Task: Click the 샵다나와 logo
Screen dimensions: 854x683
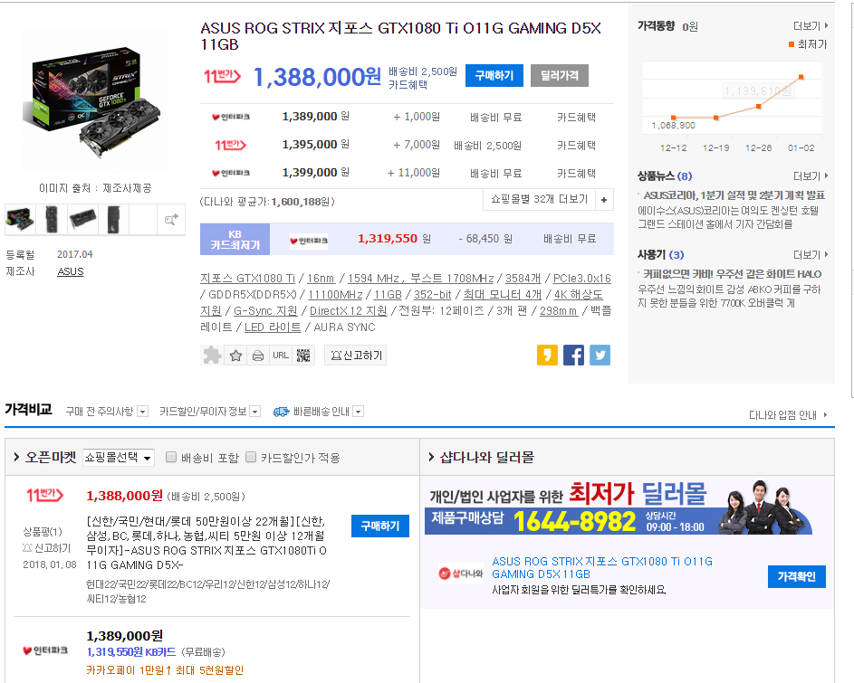Action: (461, 574)
